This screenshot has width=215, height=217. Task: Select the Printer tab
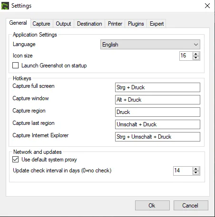pos(115,24)
